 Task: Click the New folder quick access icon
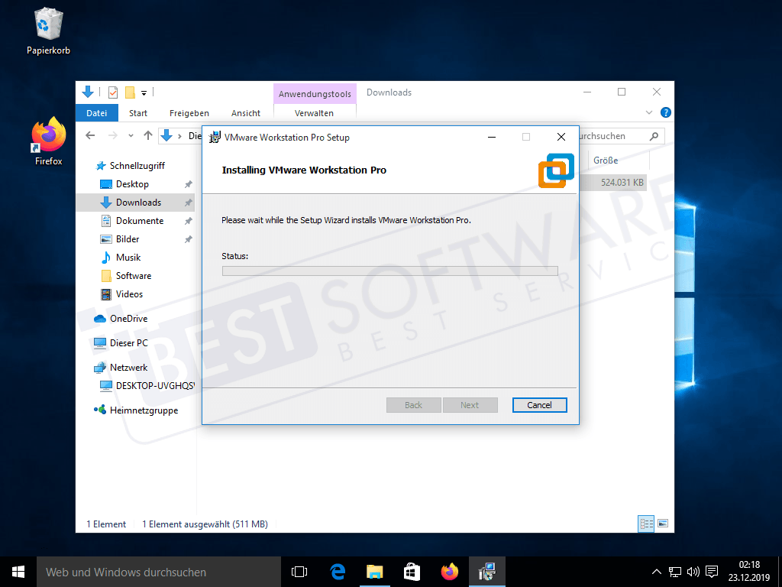[129, 92]
